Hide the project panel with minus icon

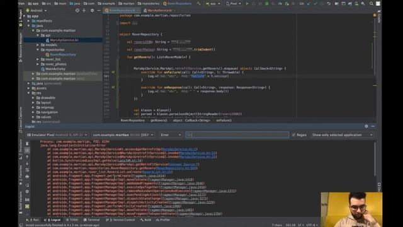pos(99,11)
